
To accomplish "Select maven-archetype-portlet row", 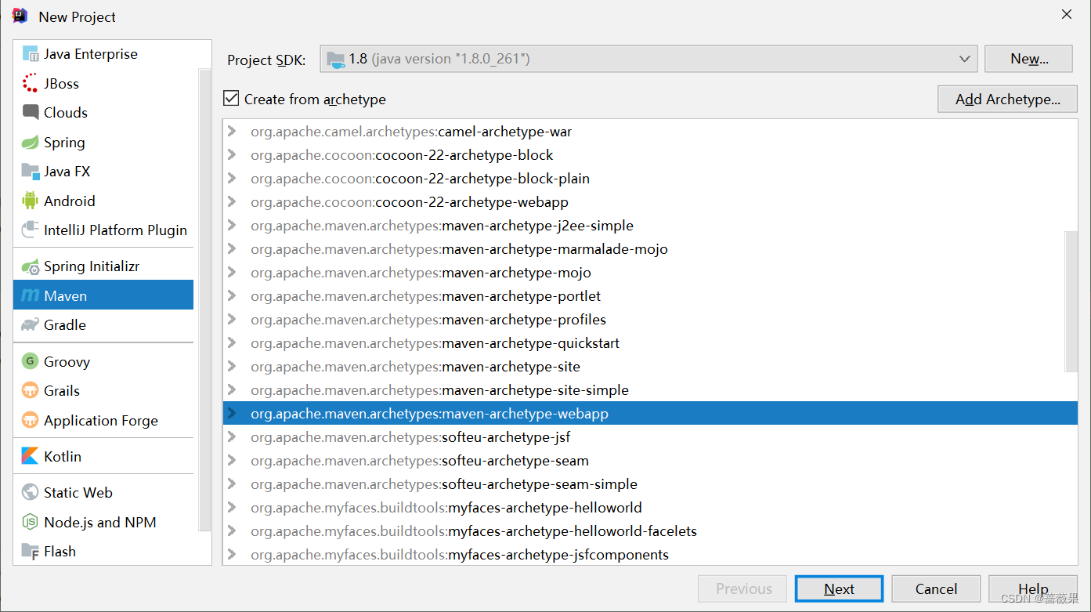I will click(650, 296).
